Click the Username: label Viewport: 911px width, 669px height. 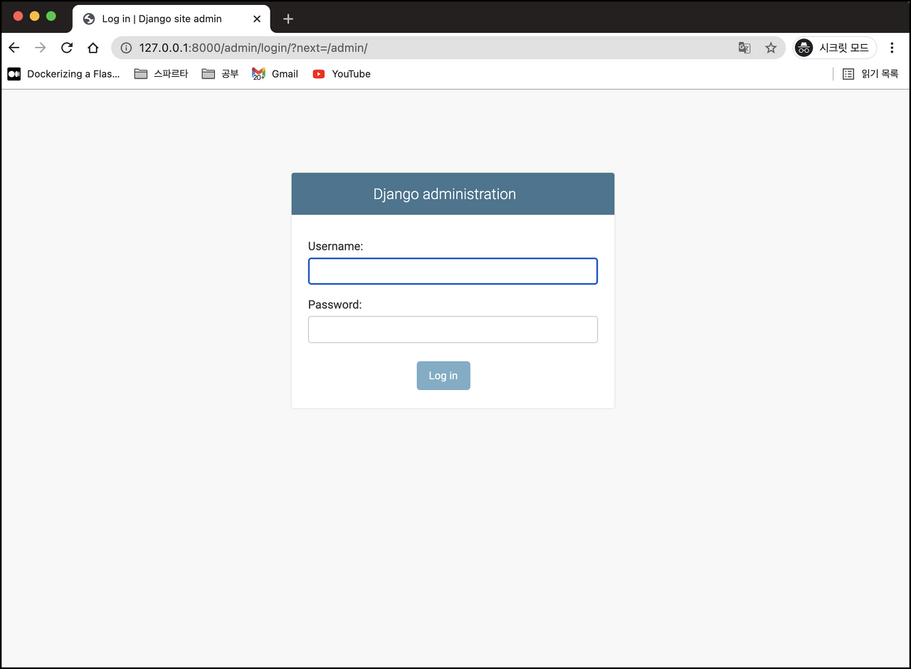click(x=336, y=246)
